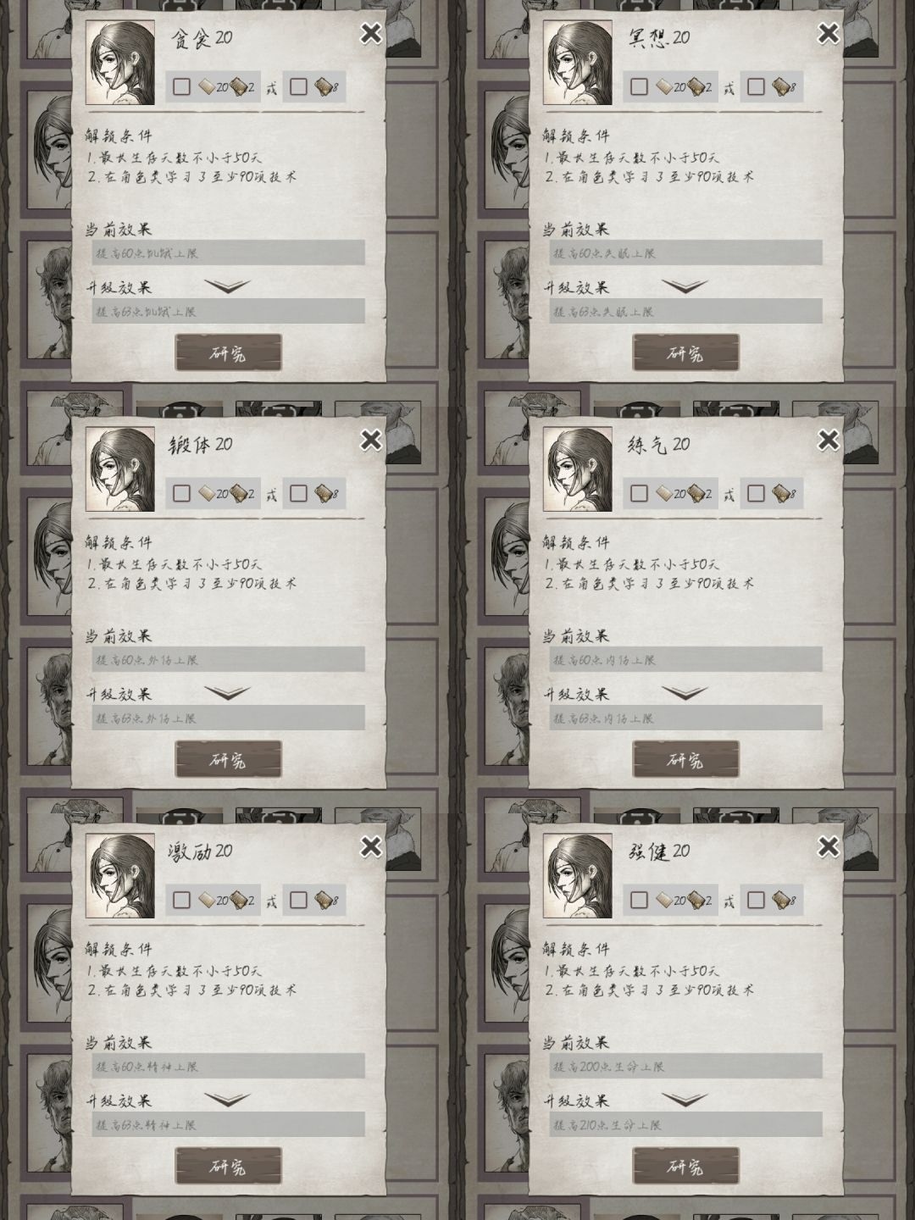The image size is (915, 1220).
Task: Click the upgrade effect field 提高210点生命上限
Action: point(686,1124)
